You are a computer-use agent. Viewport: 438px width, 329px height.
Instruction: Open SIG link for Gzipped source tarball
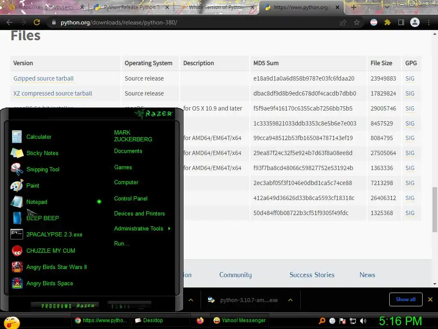[x=410, y=78]
